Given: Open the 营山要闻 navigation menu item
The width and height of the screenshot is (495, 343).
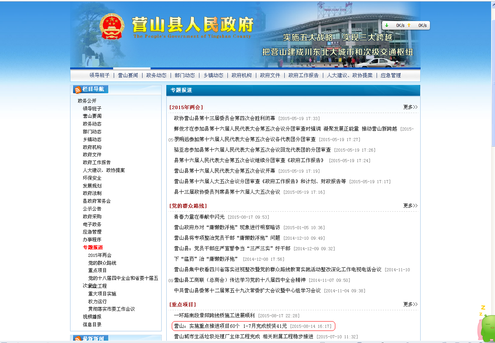Looking at the screenshot, I should click(x=128, y=76).
